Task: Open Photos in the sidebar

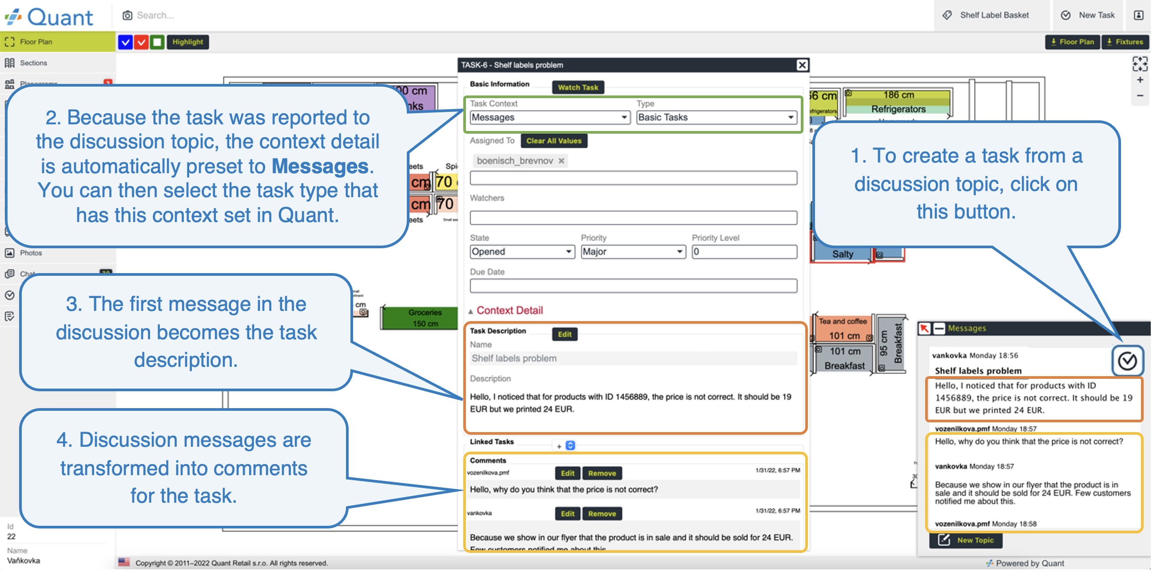Action: (x=58, y=253)
